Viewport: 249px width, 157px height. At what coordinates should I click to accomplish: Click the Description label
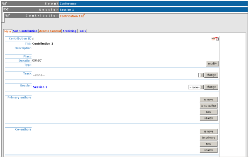click(x=23, y=48)
